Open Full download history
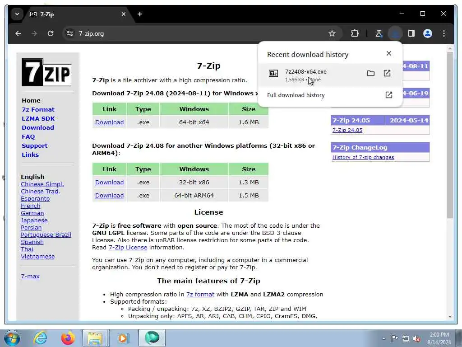This screenshot has height=347, width=462. coord(330,95)
